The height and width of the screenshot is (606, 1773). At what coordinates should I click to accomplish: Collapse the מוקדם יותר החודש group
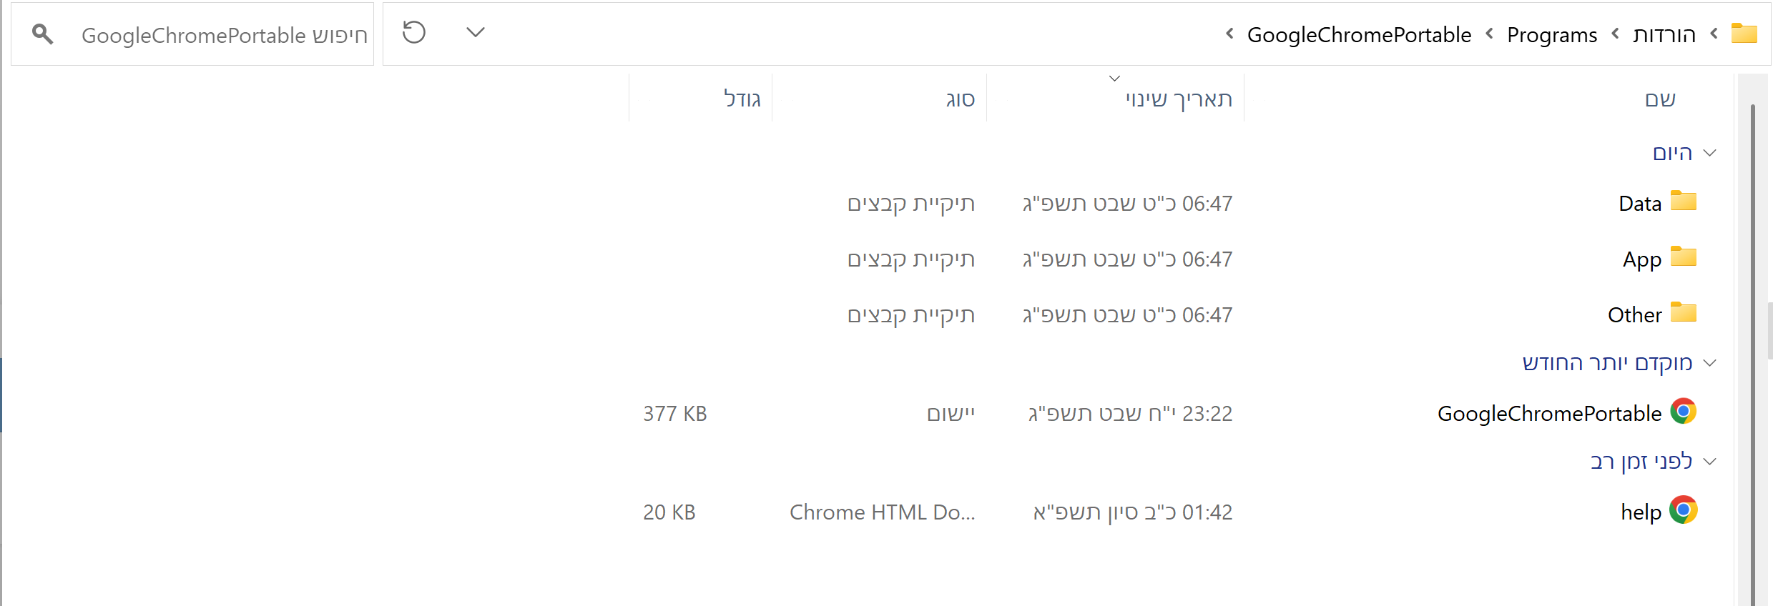(x=1709, y=363)
